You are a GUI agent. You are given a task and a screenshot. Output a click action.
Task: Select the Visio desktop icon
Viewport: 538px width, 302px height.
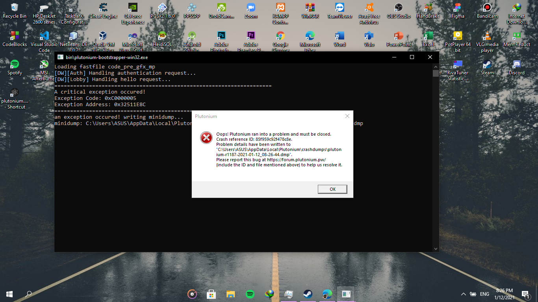point(369,39)
